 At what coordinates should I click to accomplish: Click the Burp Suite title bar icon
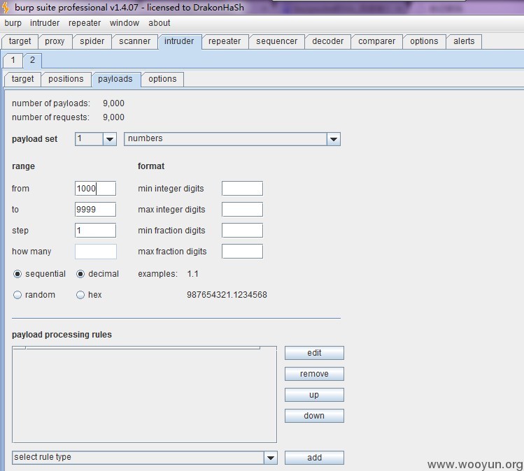coord(6,8)
